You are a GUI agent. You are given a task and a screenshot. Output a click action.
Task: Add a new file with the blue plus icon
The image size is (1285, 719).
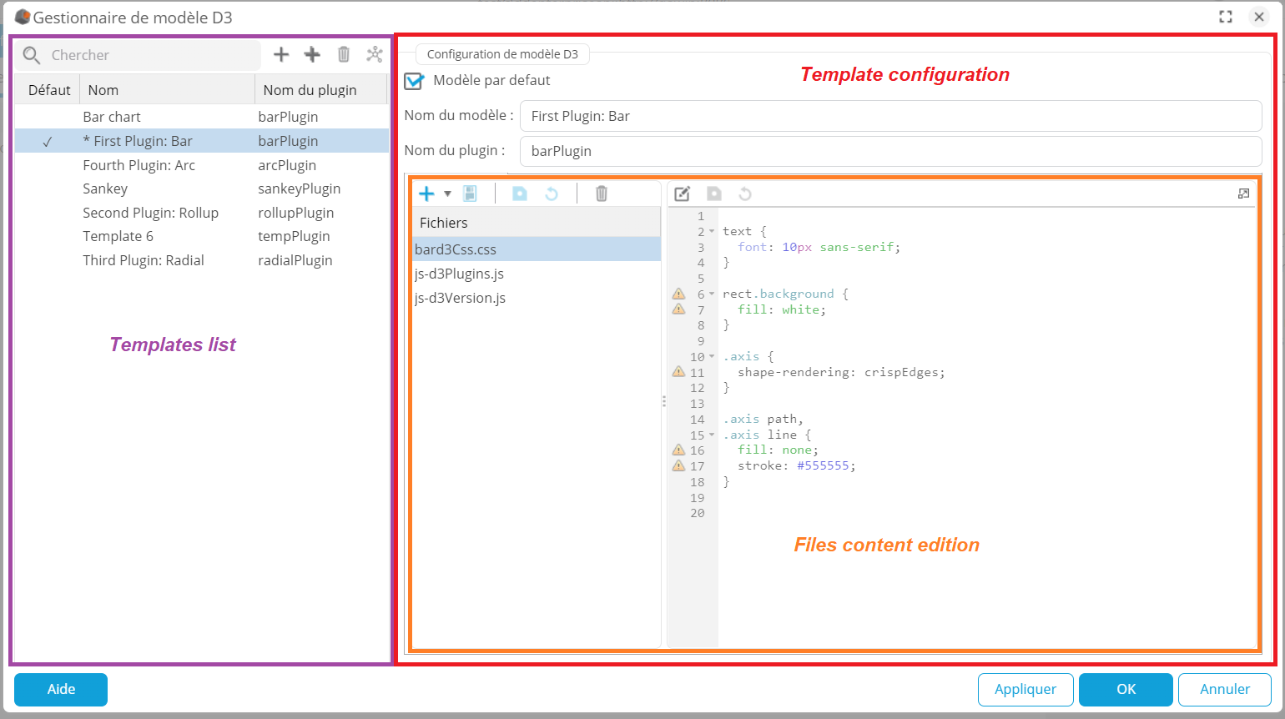(x=426, y=194)
